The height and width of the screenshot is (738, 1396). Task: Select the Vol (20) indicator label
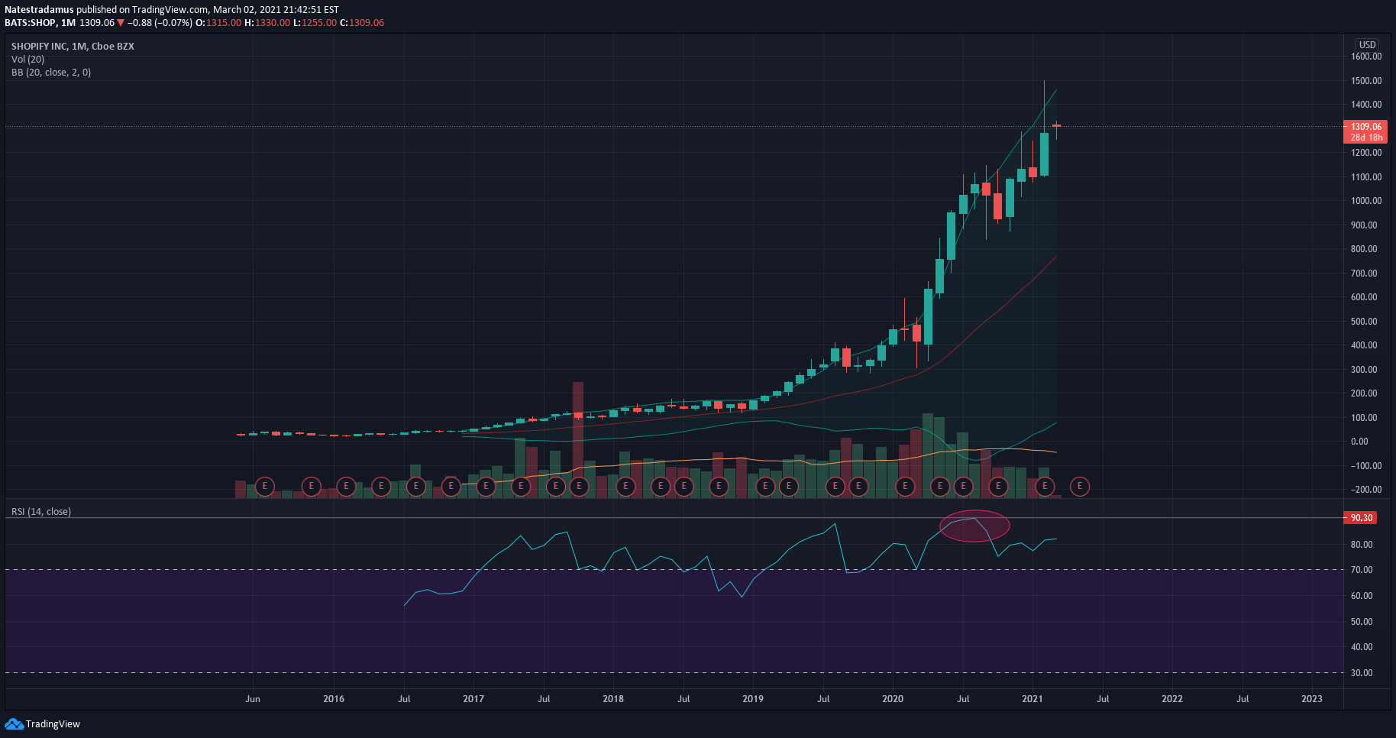pos(27,59)
